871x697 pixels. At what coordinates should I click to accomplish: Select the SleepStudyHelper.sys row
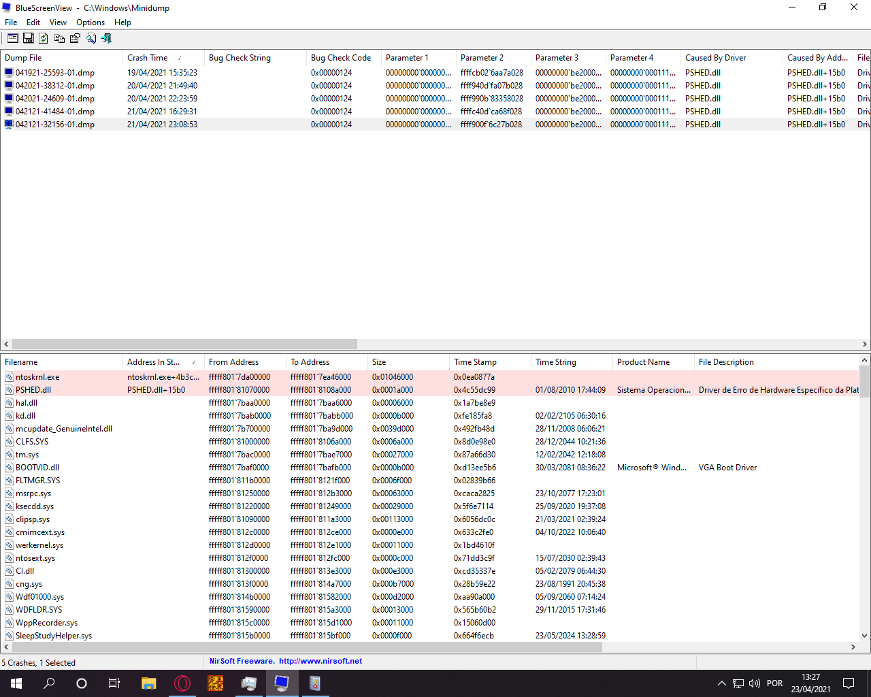click(430, 635)
